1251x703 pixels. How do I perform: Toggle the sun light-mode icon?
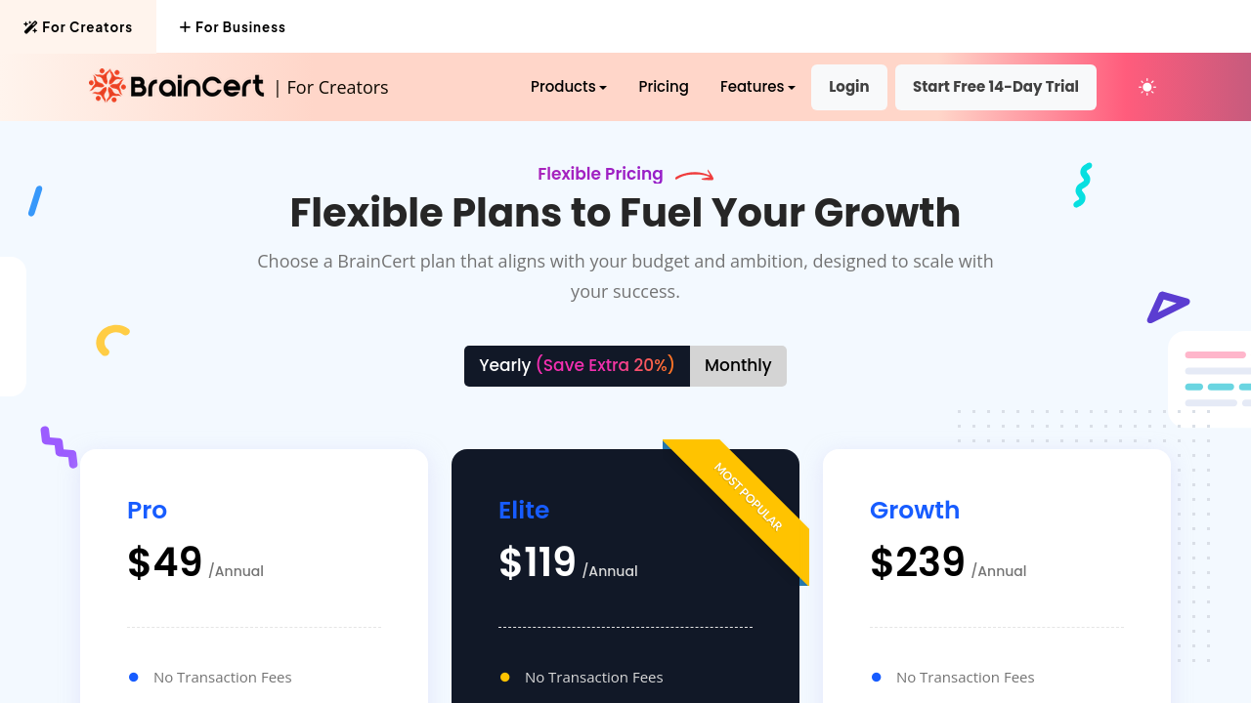1147,87
